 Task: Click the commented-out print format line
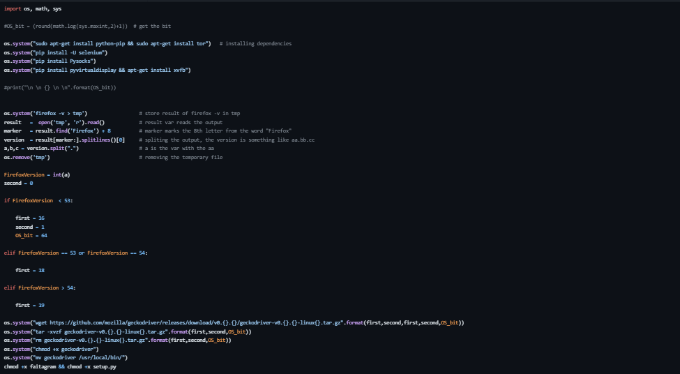tap(60, 87)
